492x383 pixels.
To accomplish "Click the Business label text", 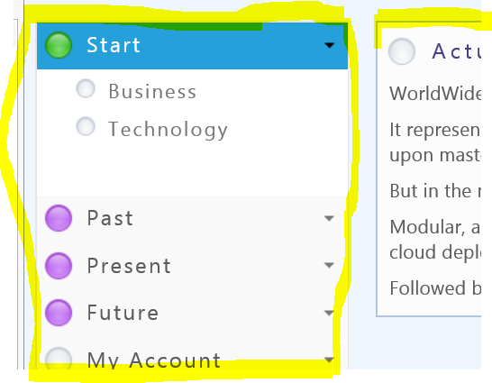I will pyautogui.click(x=152, y=92).
